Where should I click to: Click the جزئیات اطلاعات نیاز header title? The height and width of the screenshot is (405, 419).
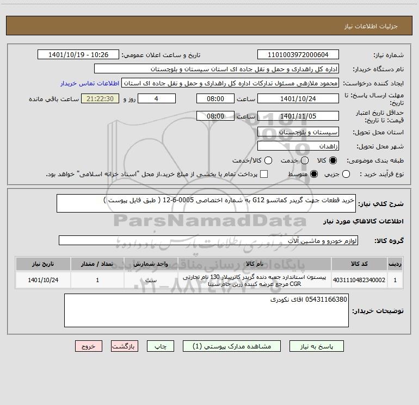[371, 26]
